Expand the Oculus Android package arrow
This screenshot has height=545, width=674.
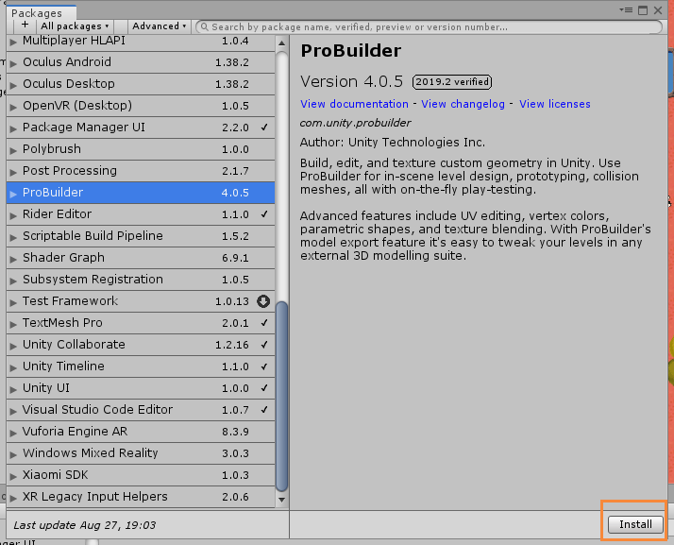(x=13, y=63)
